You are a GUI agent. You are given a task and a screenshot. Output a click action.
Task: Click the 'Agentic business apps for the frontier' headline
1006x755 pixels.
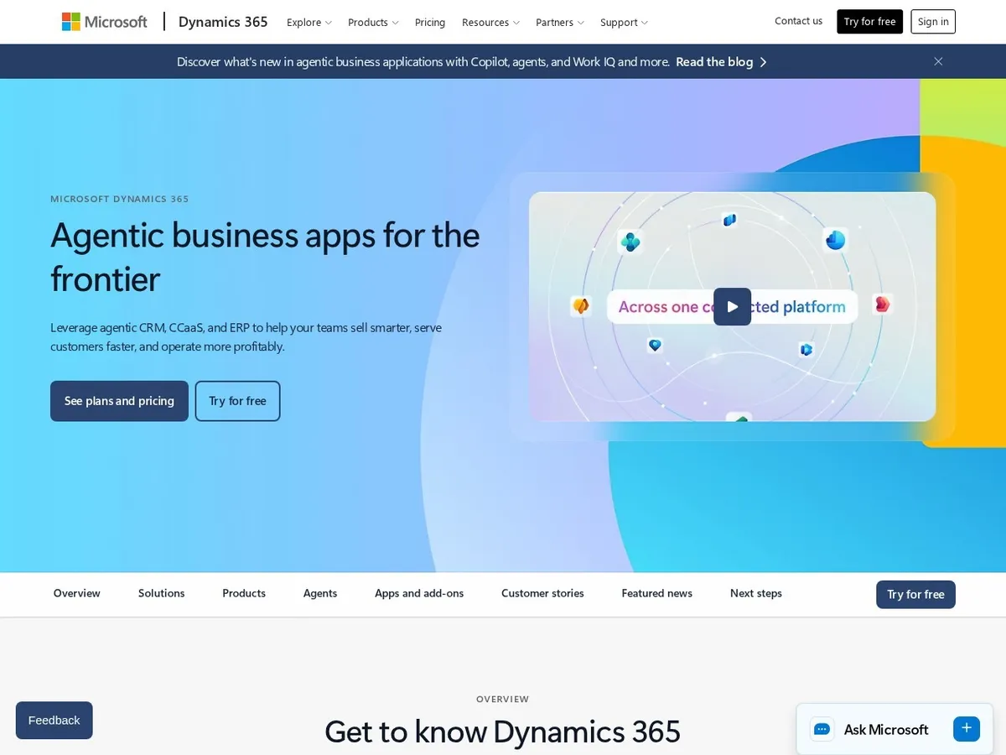pyautogui.click(x=265, y=257)
